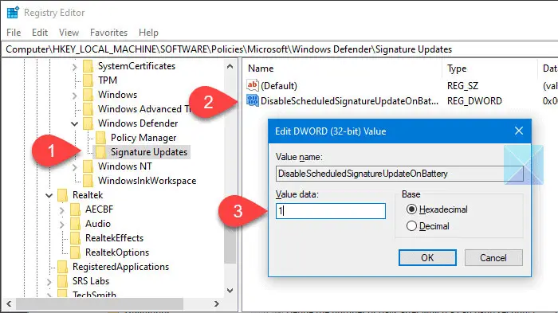Click the Windows Defender folder icon

[x=88, y=123]
